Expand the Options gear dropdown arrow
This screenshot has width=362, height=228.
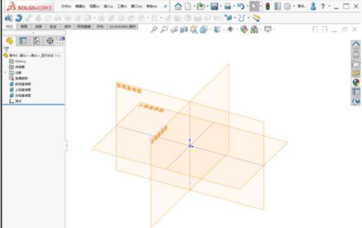(294, 7)
